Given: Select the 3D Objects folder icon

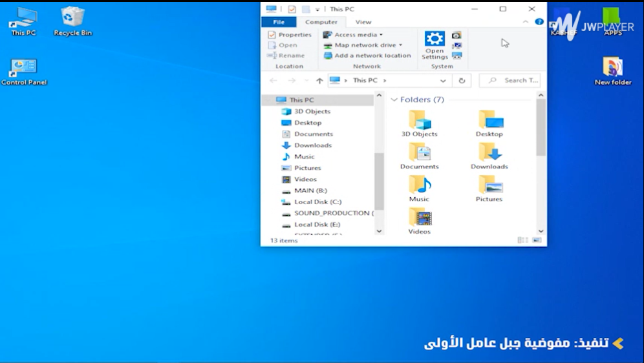Looking at the screenshot, I should (x=420, y=123).
